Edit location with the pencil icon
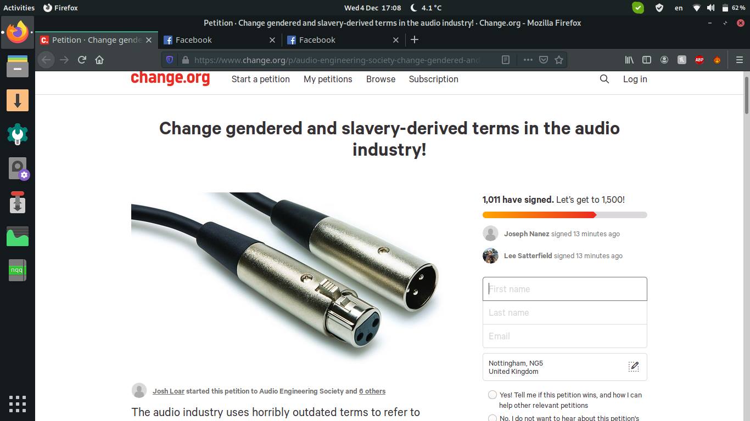Viewport: 750px width, 421px height. click(x=634, y=367)
